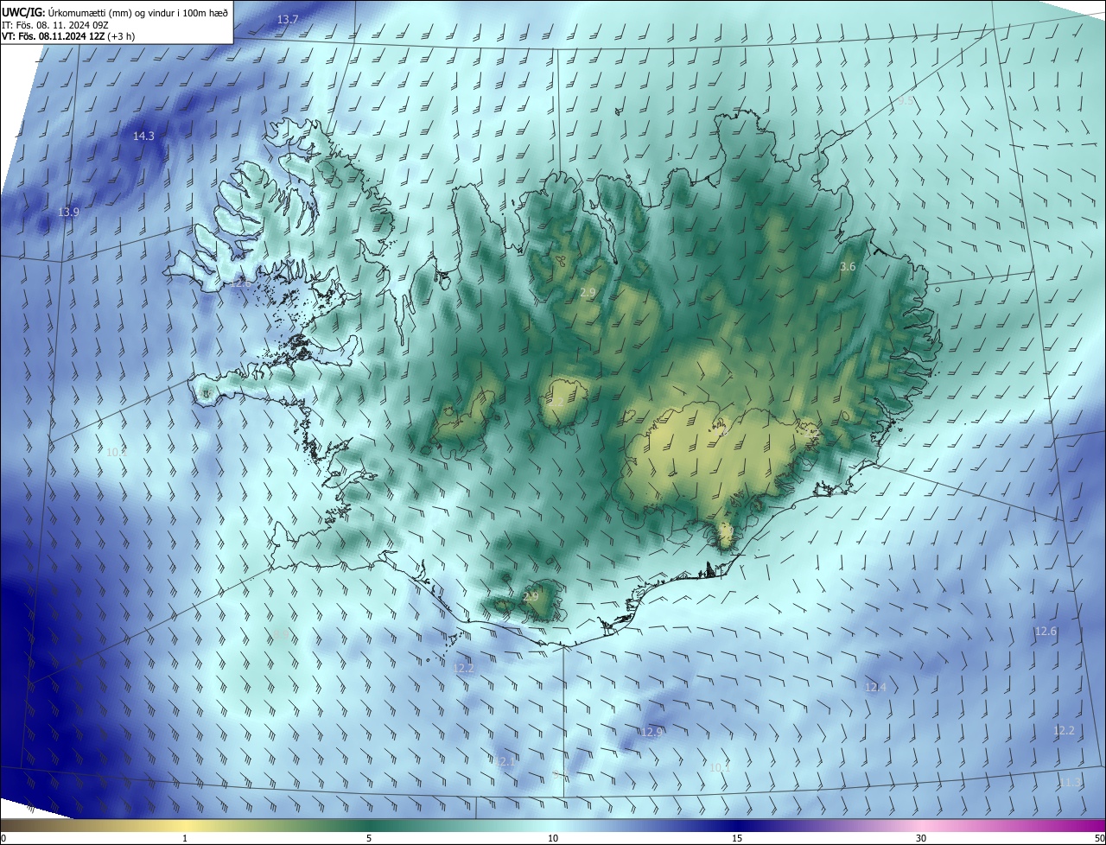Click the 5 tick label on the color scale
1106x845 pixels.
tap(369, 838)
